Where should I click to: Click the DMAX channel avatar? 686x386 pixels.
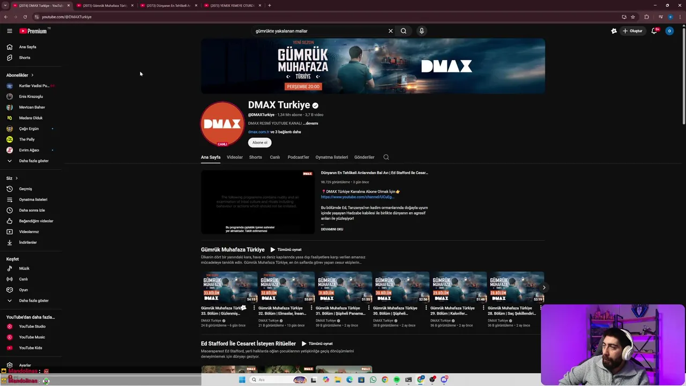point(222,124)
